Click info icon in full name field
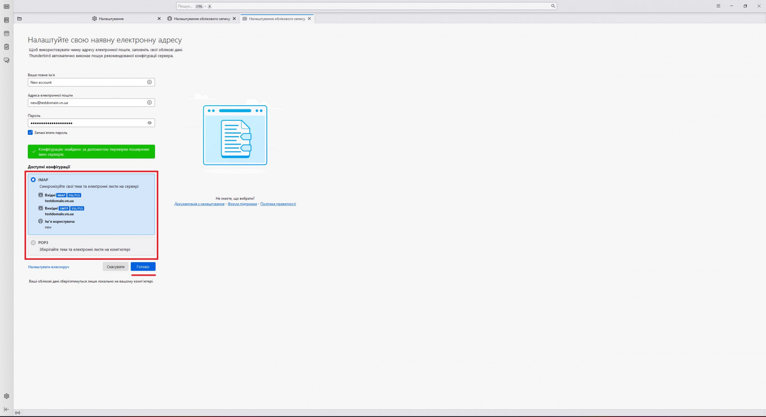The width and height of the screenshot is (766, 417). [149, 82]
